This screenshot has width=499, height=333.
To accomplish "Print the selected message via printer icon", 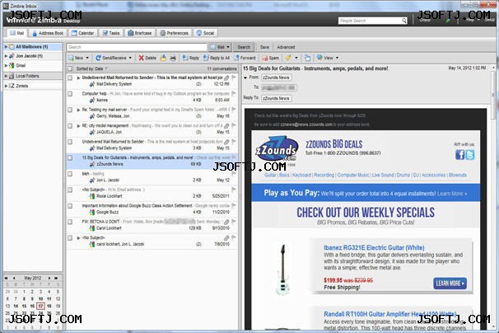I will pyautogui.click(x=173, y=58).
